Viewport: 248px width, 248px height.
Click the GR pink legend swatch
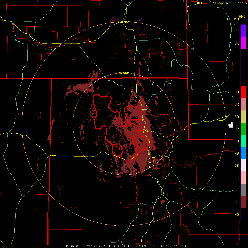click(x=243, y=104)
